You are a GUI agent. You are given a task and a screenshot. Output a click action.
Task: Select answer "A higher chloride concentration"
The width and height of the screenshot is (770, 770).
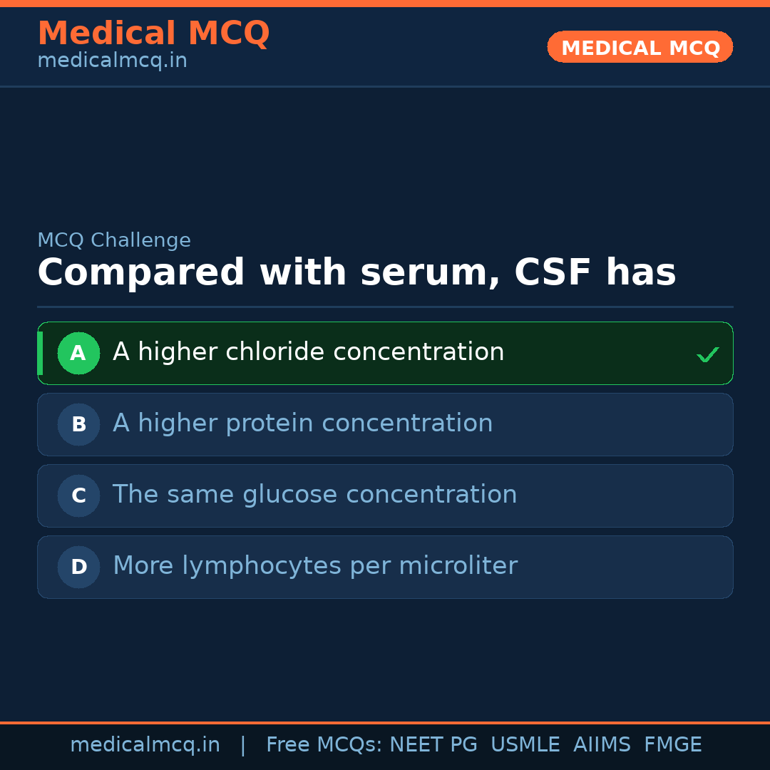click(308, 352)
